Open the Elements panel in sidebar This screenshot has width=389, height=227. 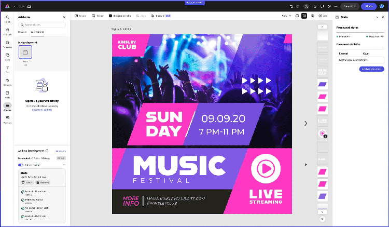click(7, 81)
